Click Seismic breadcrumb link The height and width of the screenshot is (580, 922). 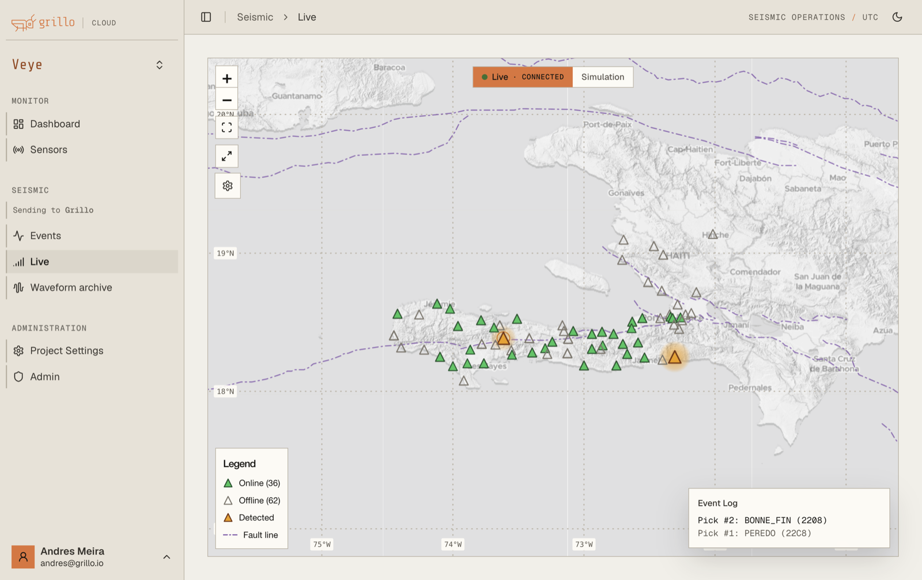click(255, 17)
